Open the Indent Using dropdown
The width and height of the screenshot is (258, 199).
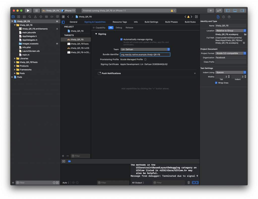pos(231,73)
